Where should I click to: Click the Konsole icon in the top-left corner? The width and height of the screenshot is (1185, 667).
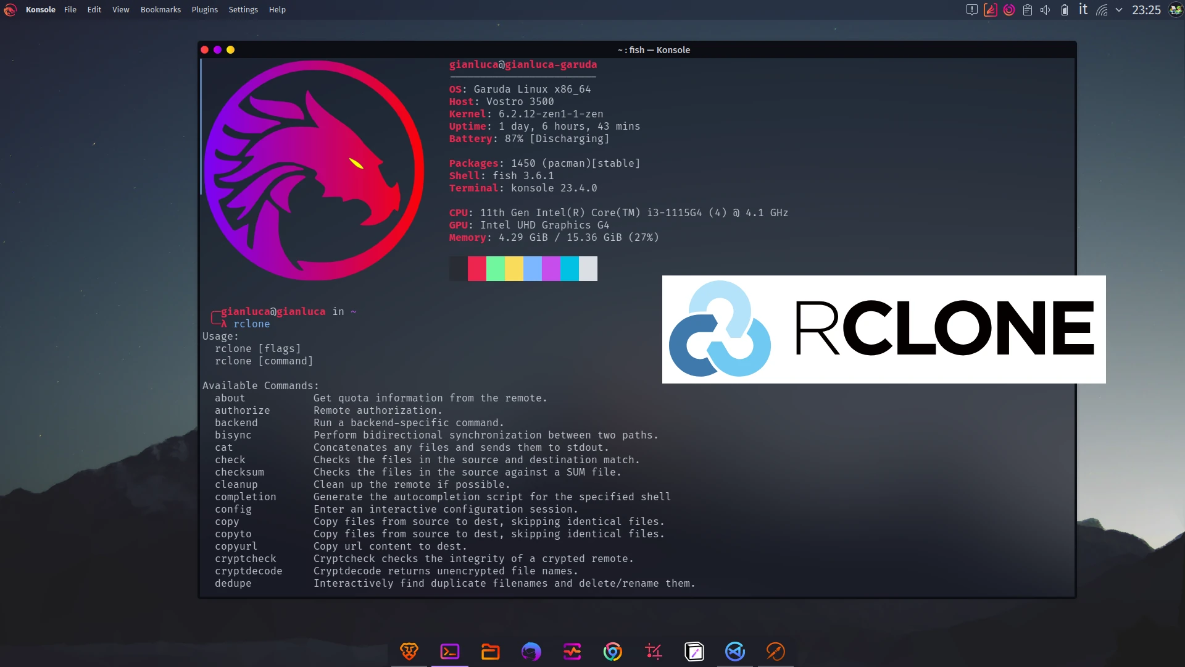point(10,10)
